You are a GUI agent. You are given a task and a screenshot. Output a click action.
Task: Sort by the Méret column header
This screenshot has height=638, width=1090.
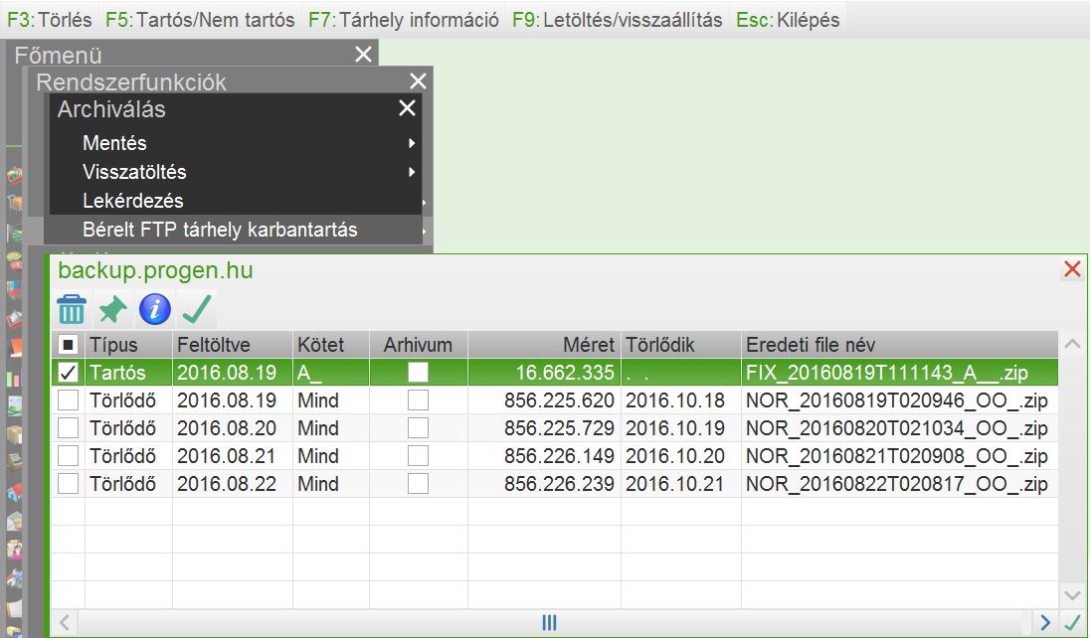pyautogui.click(x=544, y=345)
